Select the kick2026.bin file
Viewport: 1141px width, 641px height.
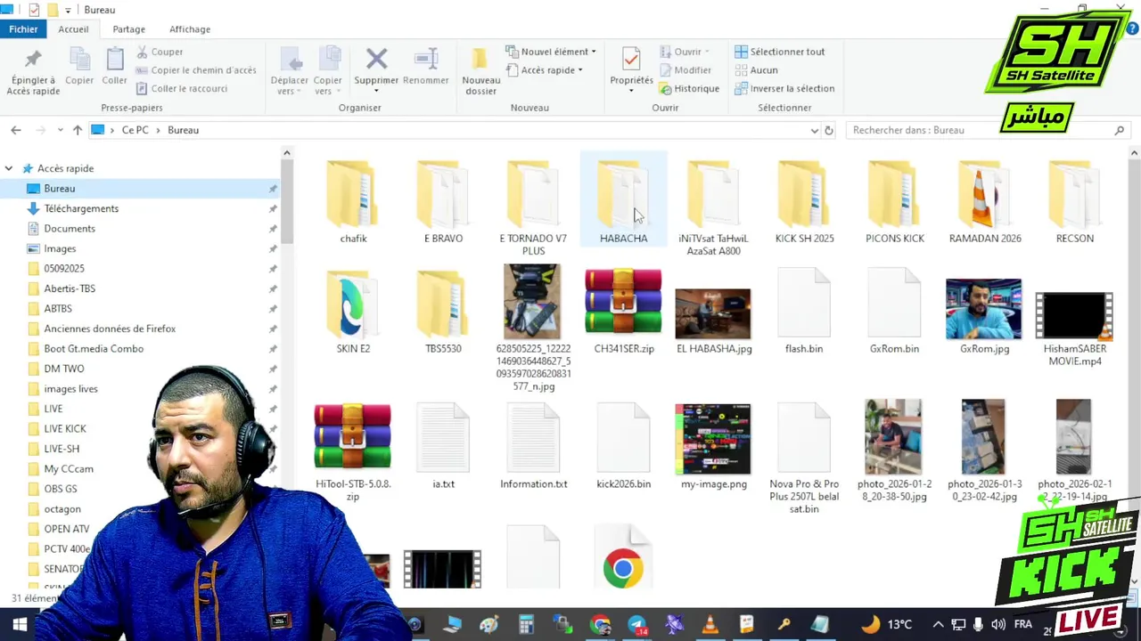[x=623, y=447]
